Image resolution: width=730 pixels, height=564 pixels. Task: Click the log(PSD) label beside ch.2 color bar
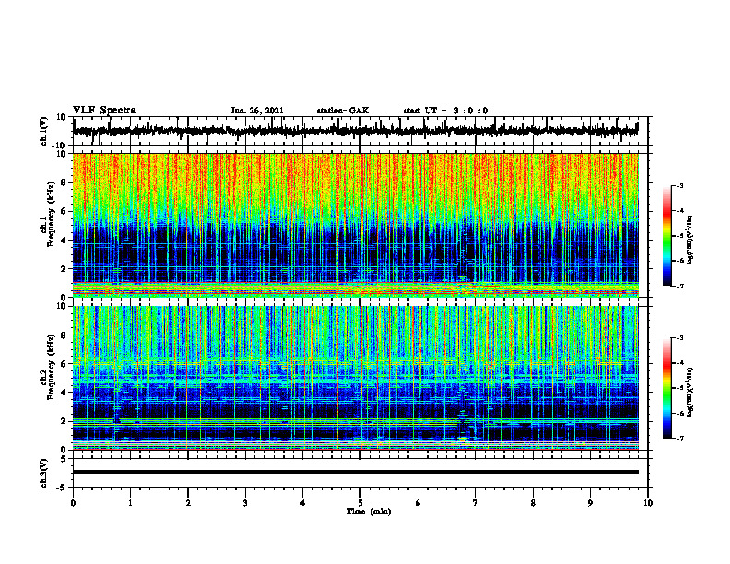(x=690, y=392)
